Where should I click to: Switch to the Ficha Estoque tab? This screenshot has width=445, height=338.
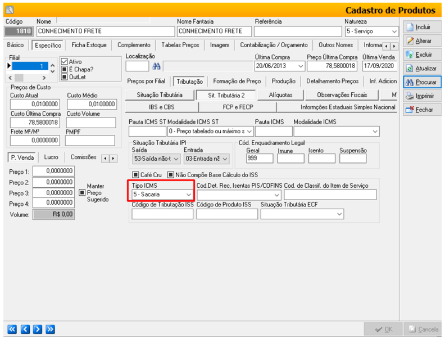tap(89, 45)
